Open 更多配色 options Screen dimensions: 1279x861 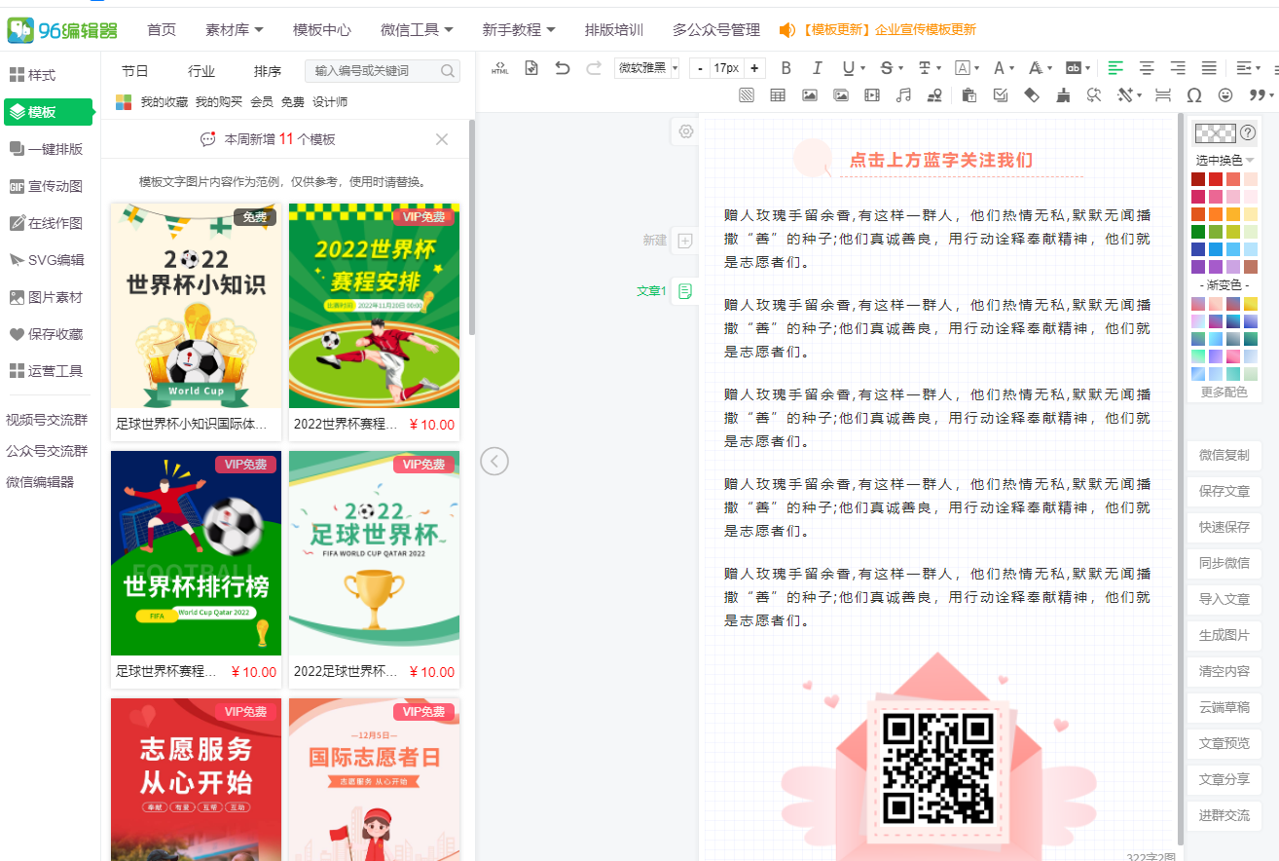(x=1224, y=392)
